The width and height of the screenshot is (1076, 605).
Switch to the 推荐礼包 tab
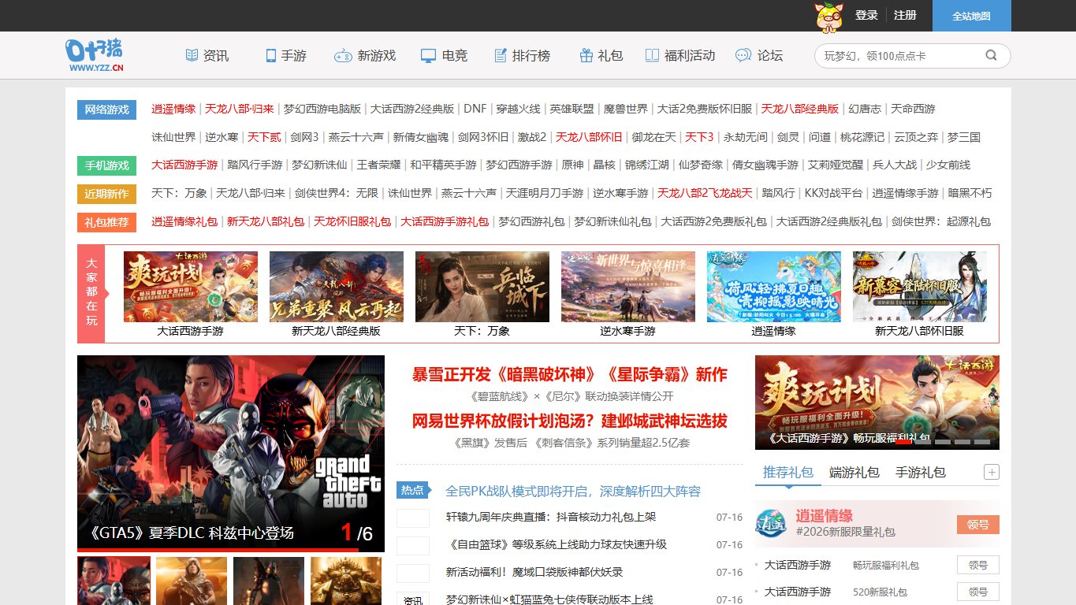pyautogui.click(x=788, y=472)
